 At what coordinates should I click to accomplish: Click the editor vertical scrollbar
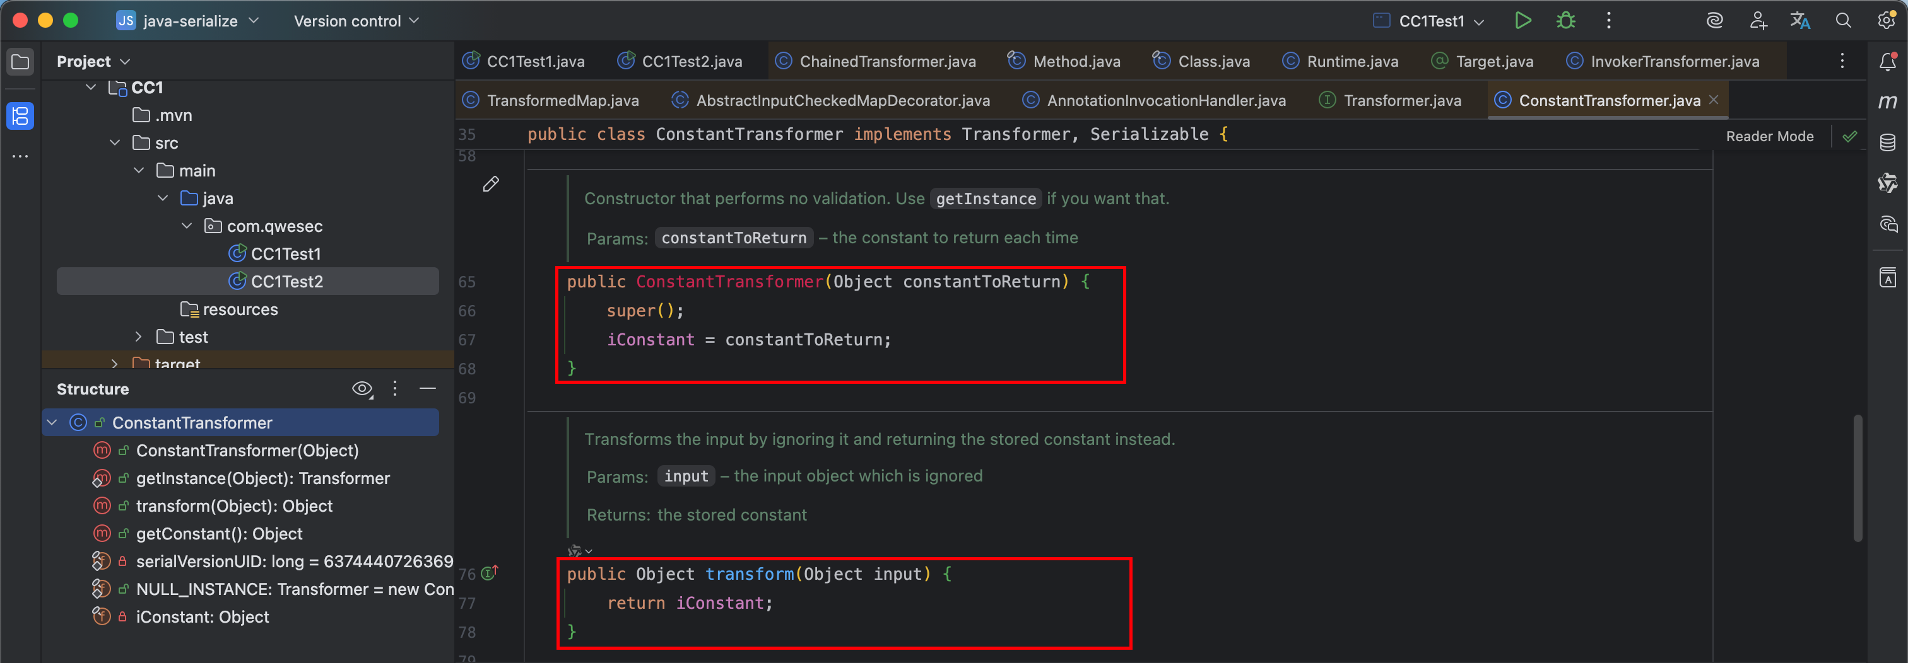[1857, 477]
